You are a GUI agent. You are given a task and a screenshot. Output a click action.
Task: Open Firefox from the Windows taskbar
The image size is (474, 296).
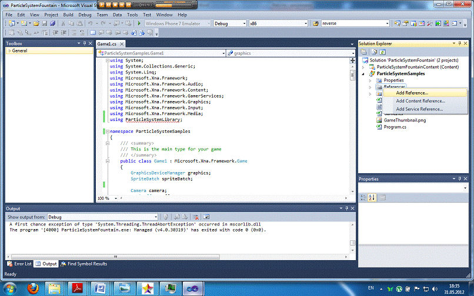33,287
